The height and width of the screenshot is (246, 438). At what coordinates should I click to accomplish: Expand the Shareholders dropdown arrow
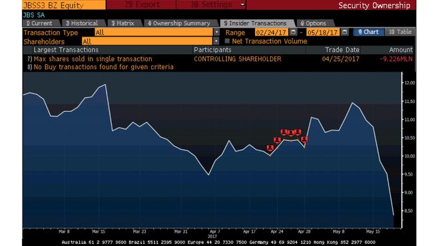pyautogui.click(x=216, y=41)
